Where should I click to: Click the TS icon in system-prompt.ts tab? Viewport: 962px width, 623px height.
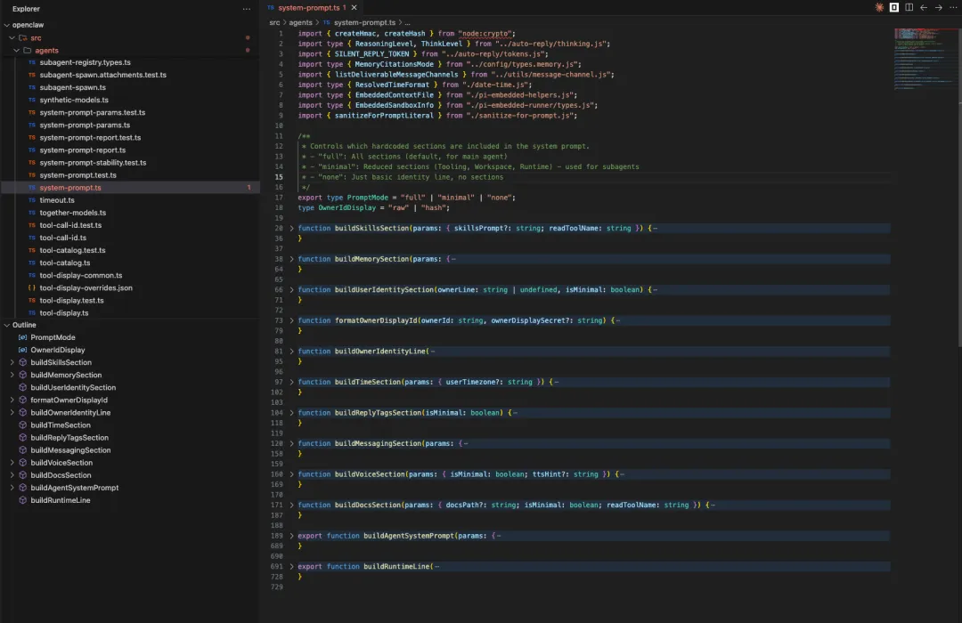click(x=271, y=7)
